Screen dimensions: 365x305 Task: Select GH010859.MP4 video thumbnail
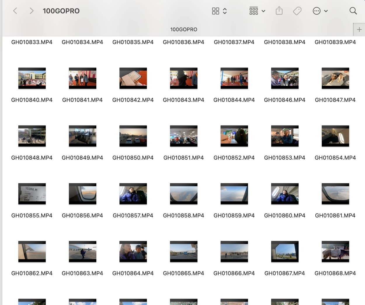234,194
